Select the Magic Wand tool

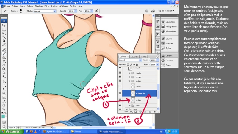[4, 37]
